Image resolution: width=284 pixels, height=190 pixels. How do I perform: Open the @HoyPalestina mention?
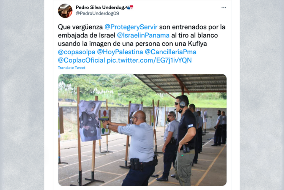coord(120,52)
